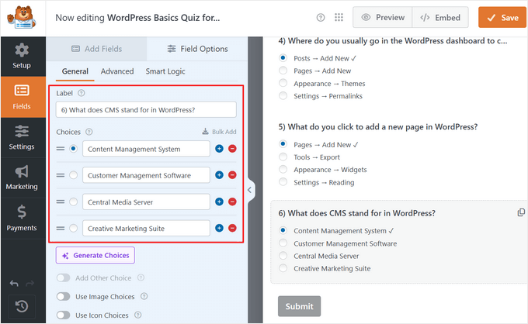Open the Payments section in sidebar

point(22,219)
